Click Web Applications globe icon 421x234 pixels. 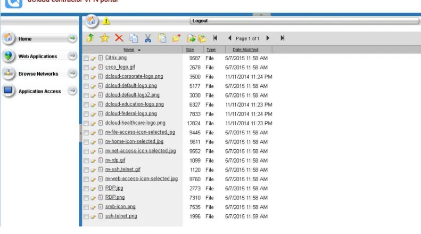click(9, 56)
